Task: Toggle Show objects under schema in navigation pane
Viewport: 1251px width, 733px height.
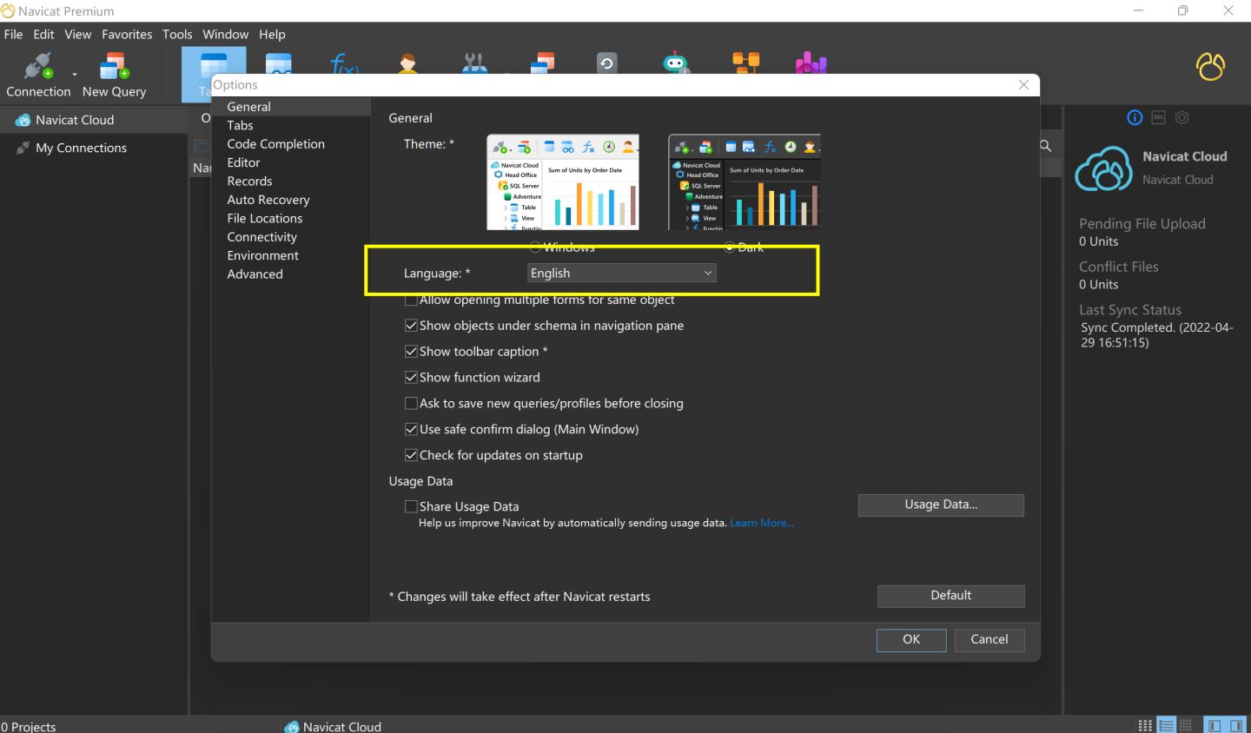Action: click(x=411, y=326)
